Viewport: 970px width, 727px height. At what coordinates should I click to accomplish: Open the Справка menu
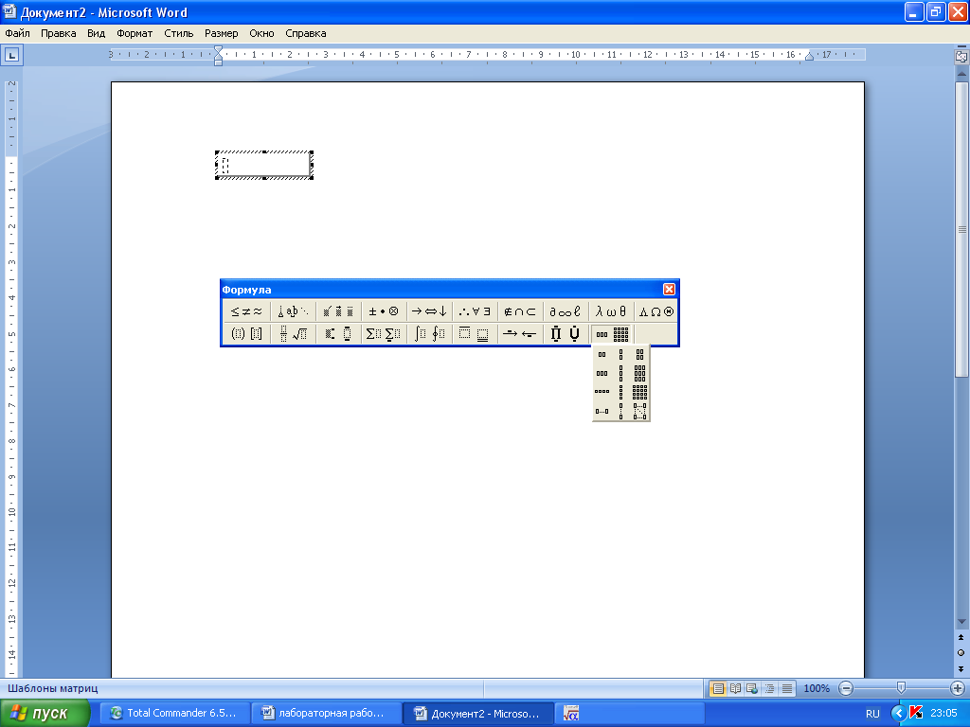point(306,33)
